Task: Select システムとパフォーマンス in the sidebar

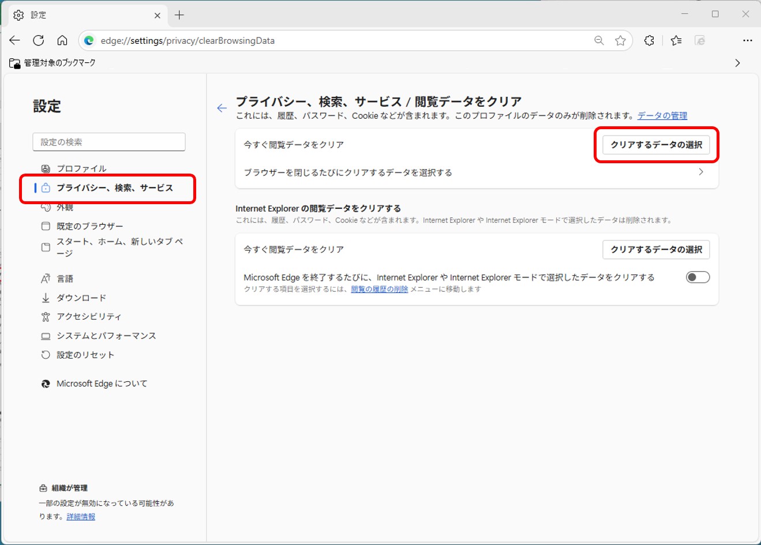Action: click(x=106, y=336)
